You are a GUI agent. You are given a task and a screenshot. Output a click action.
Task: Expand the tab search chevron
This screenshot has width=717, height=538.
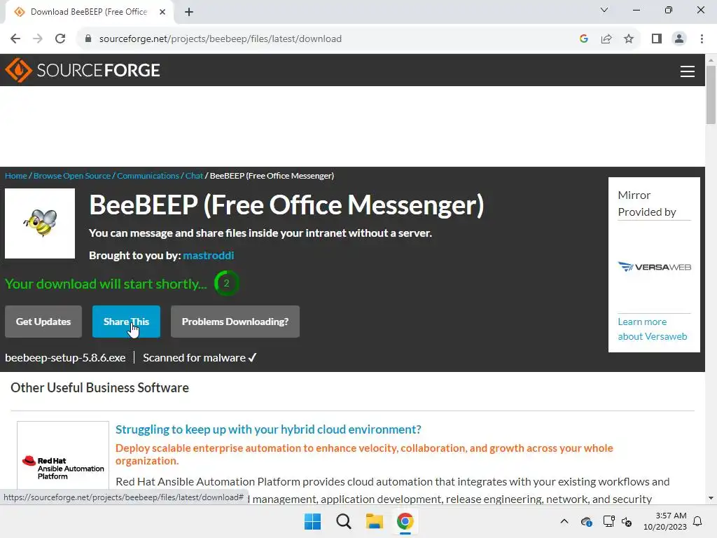(604, 10)
